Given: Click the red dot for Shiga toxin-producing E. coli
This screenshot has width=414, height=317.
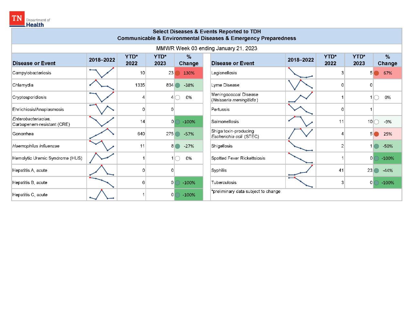Looking at the screenshot, I should pos(376,134).
